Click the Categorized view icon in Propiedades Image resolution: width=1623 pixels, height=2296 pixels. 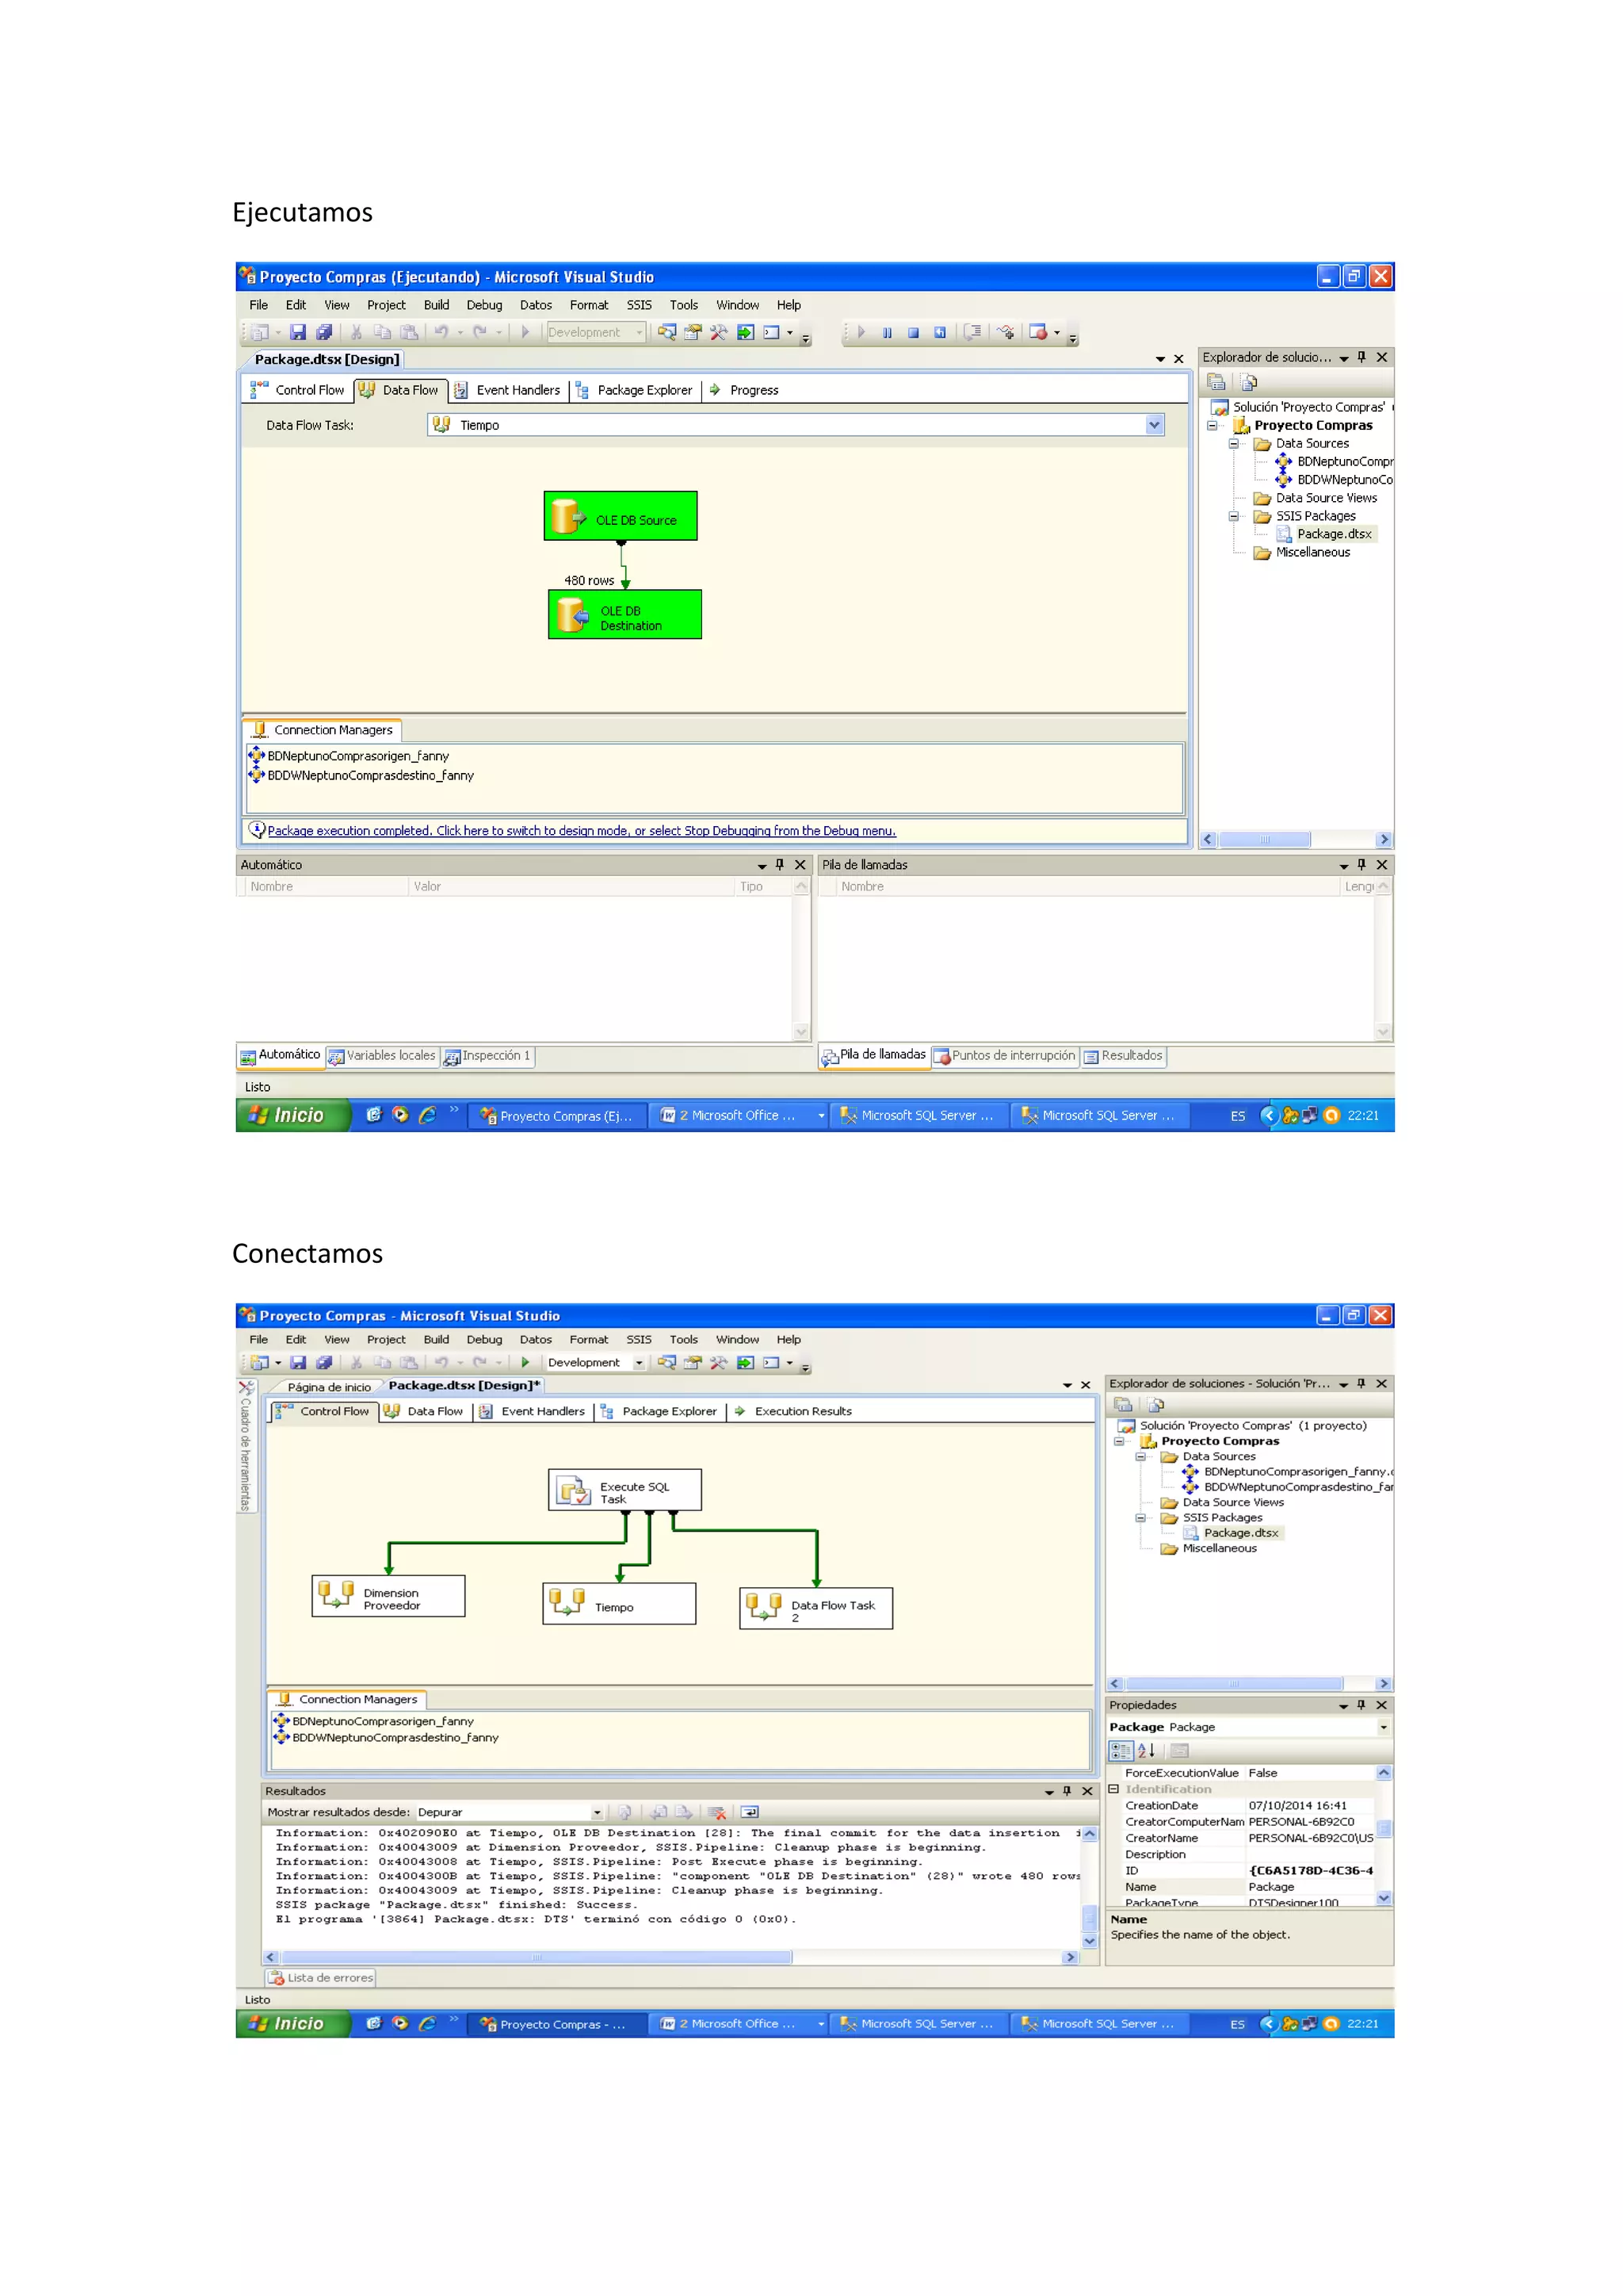(x=1121, y=1750)
